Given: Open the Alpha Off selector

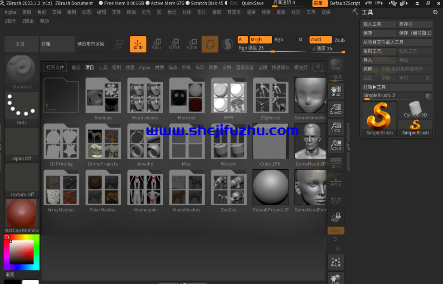Looking at the screenshot, I should click(x=21, y=144).
